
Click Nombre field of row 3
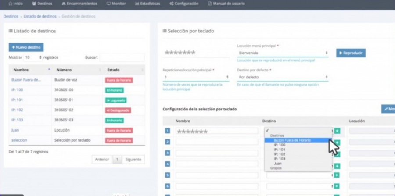pyautogui.click(x=217, y=153)
